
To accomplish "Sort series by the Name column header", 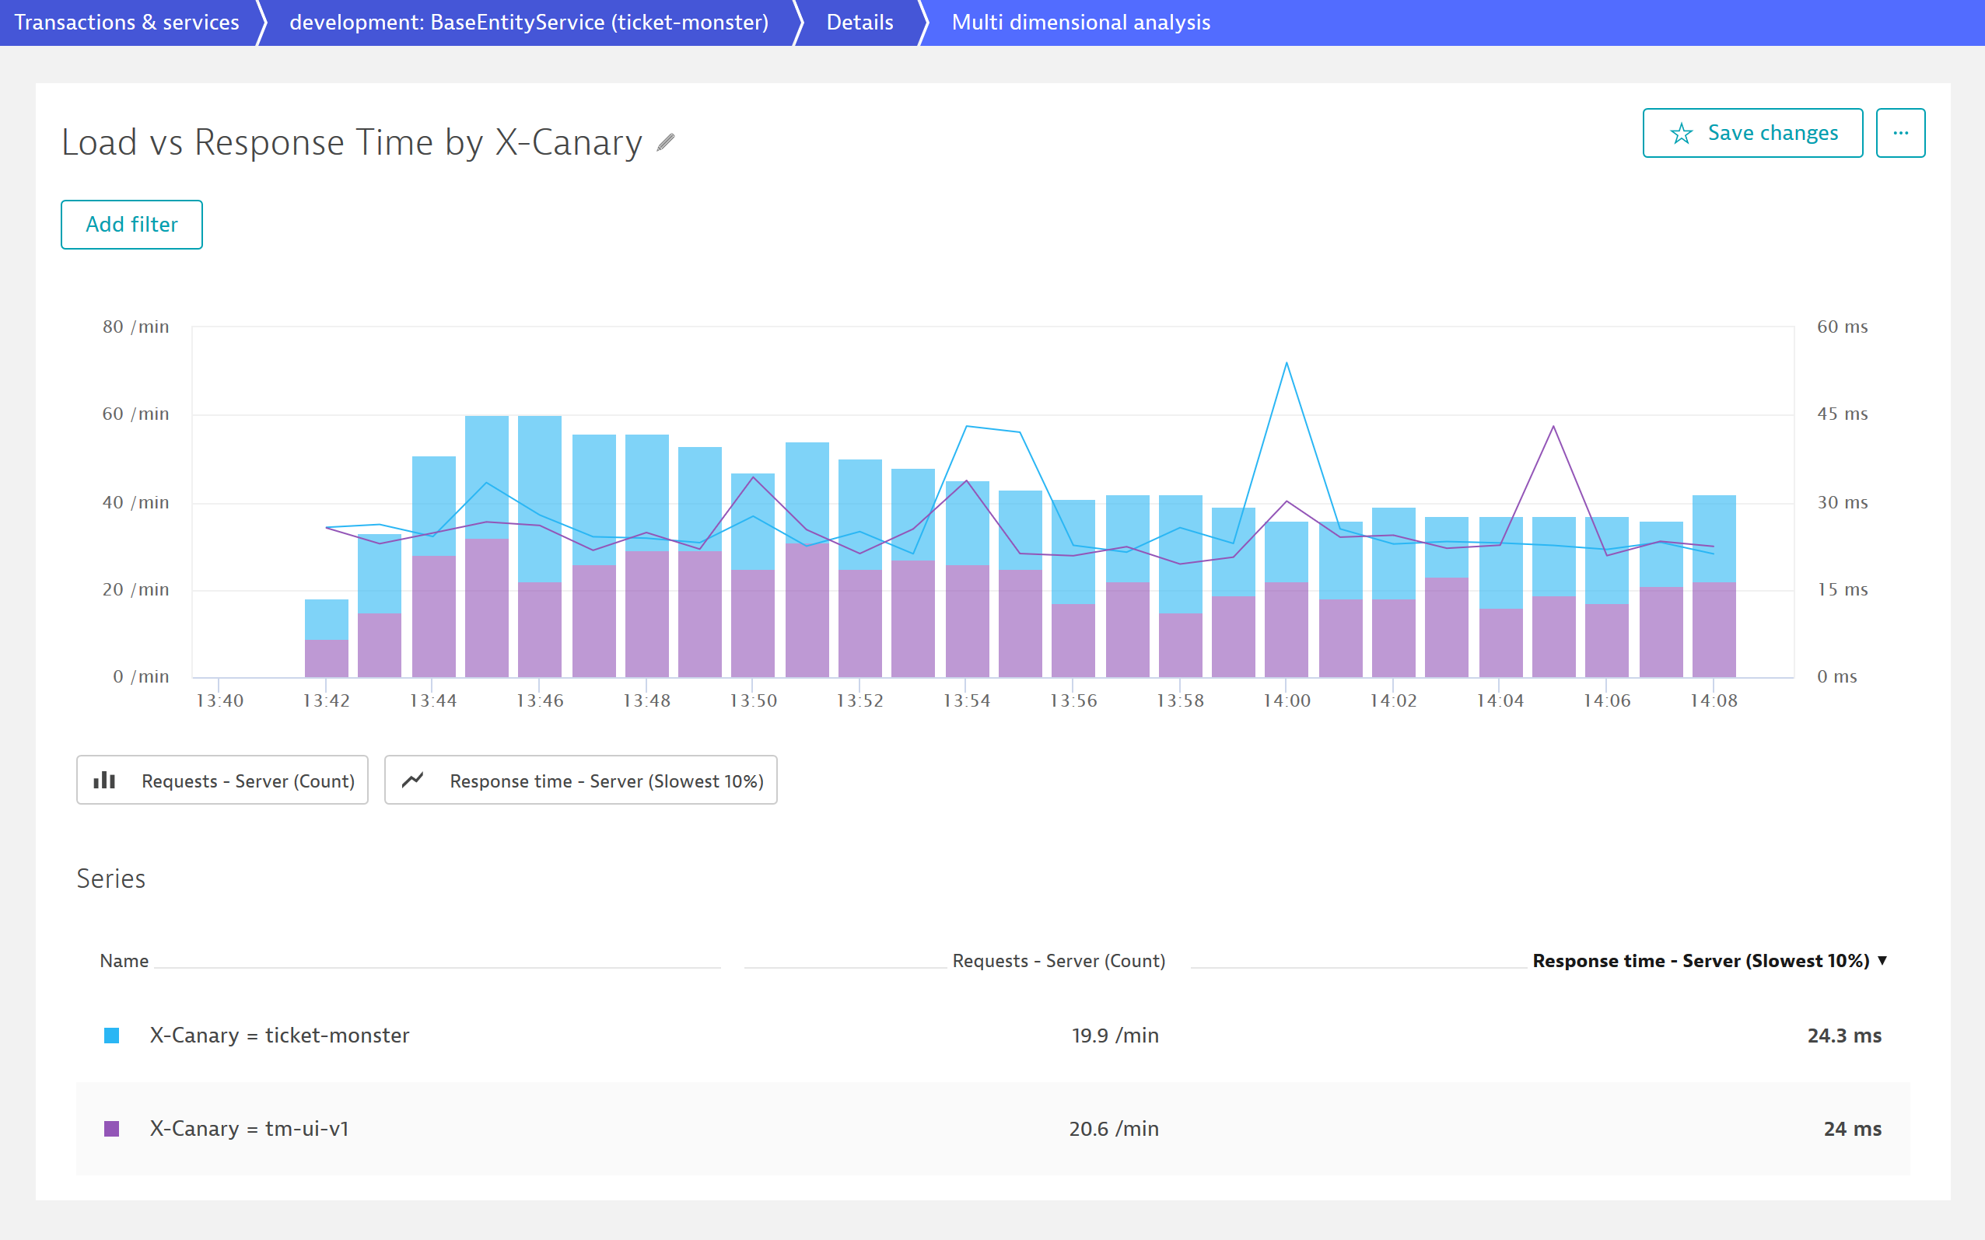I will (x=124, y=960).
